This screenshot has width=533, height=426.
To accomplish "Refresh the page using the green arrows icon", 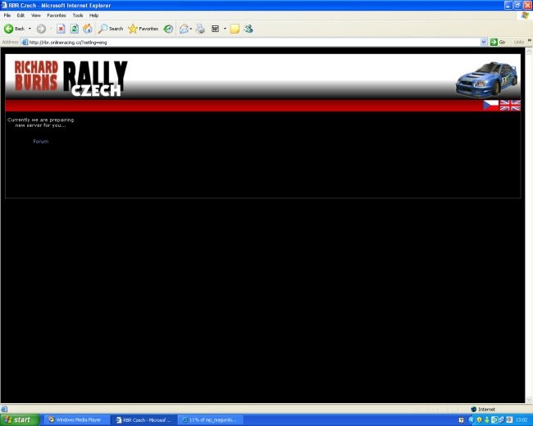I will point(74,29).
